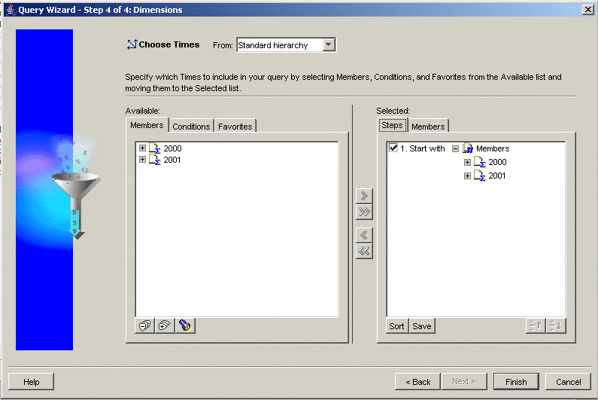Click Finish to complete the wizard

pyautogui.click(x=516, y=382)
